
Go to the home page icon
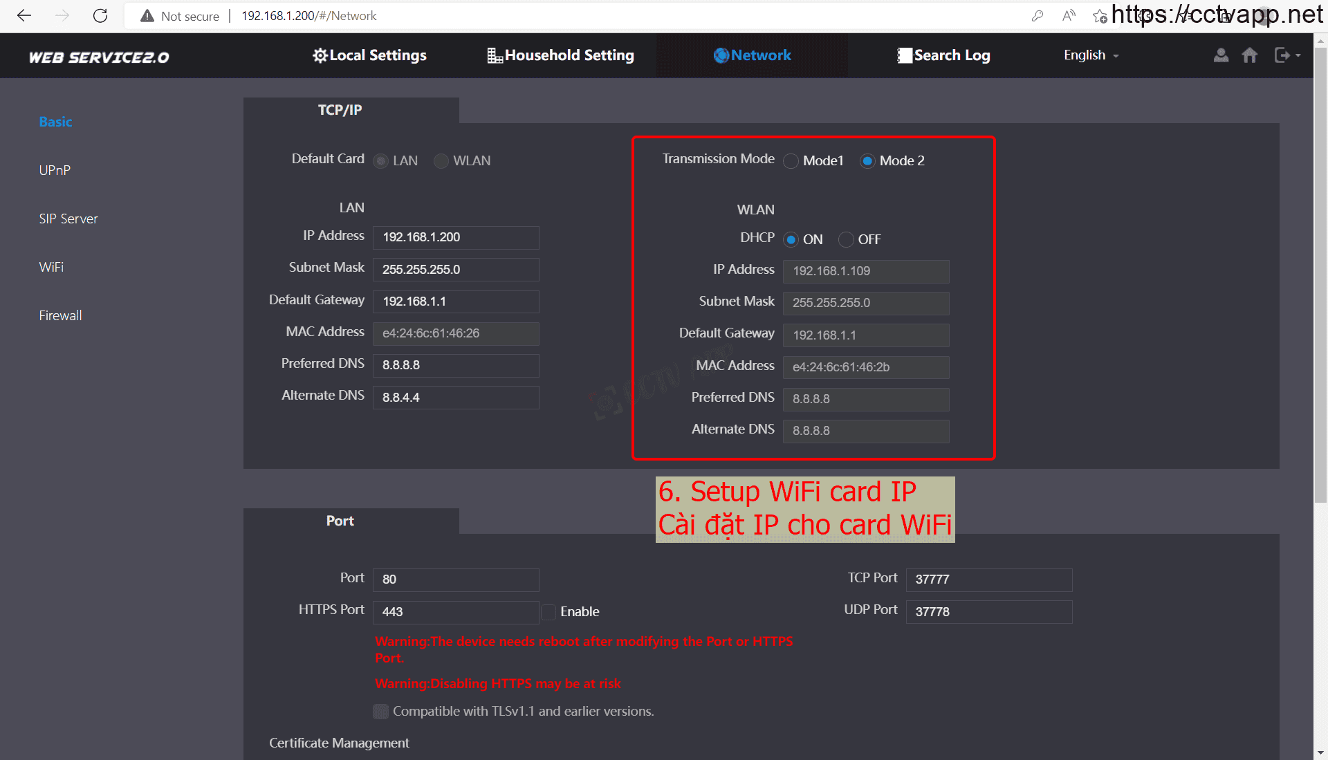point(1249,55)
